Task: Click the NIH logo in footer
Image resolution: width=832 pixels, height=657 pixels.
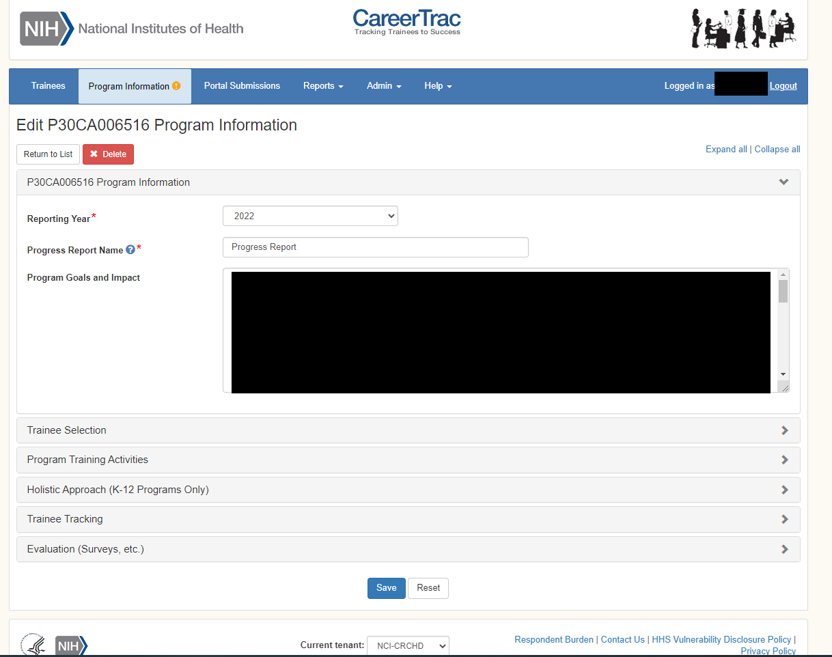Action: point(71,645)
